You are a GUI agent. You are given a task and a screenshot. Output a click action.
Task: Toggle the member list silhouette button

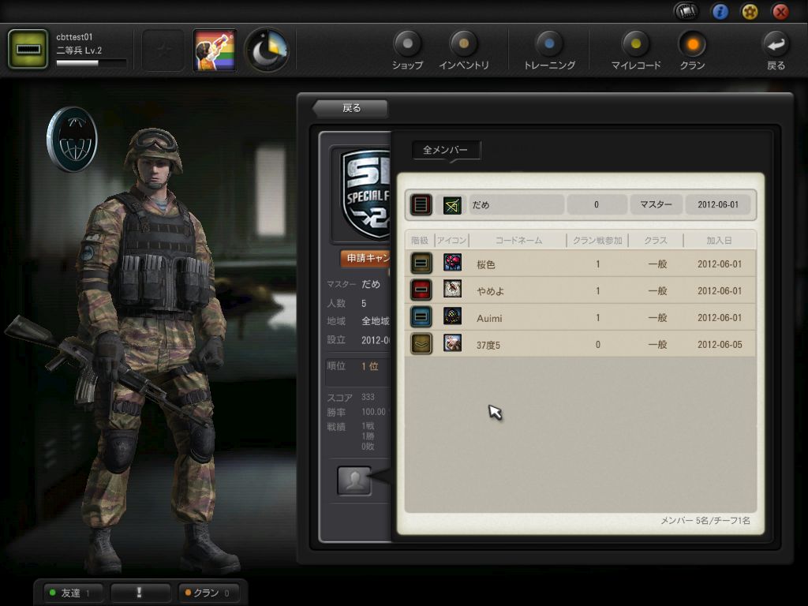[354, 481]
